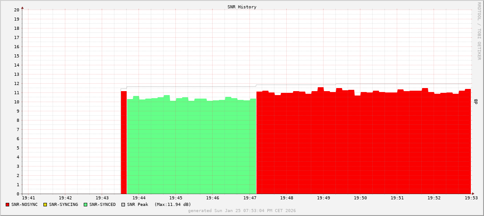The image size is (484, 216).
Task: Click the 20 value on the y-axis
Action: click(16, 10)
